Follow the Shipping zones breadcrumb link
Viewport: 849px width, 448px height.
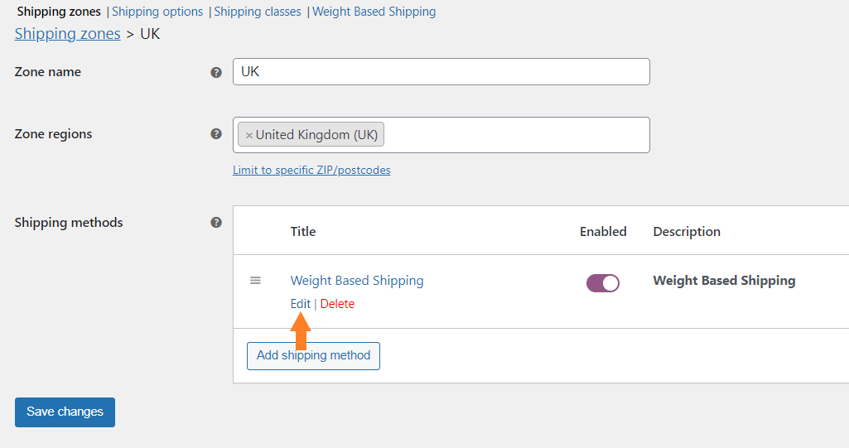pyautogui.click(x=68, y=34)
